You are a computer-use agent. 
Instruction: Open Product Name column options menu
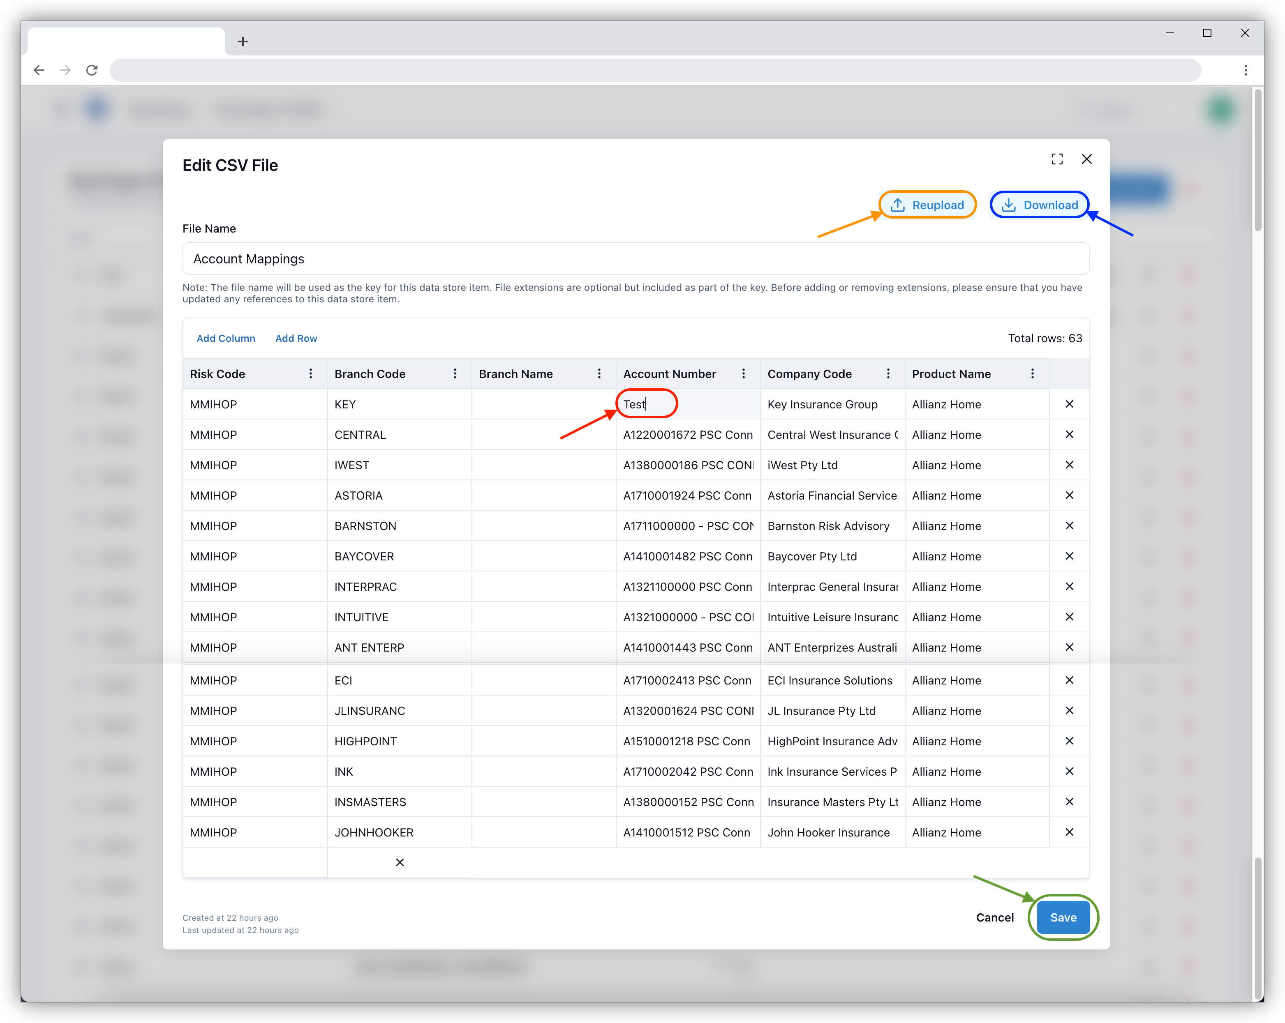coord(1032,373)
